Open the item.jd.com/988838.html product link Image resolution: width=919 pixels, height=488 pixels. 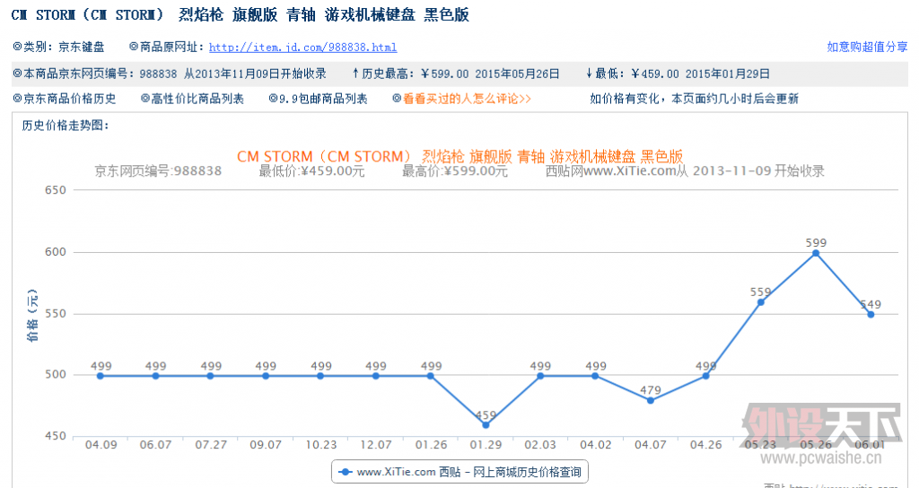pyautogui.click(x=302, y=48)
